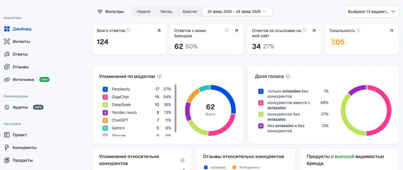Click the orange ChatGPT number 5 swatch

[105, 120]
